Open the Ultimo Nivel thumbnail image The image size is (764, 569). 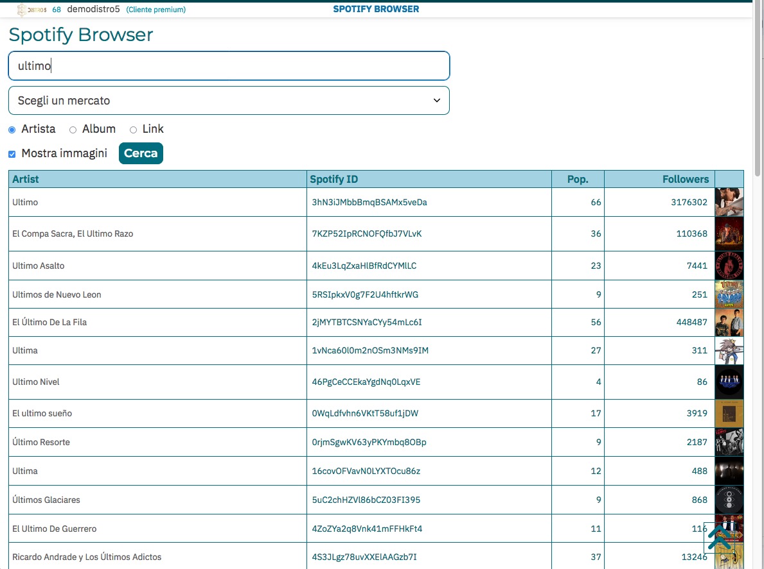[729, 382]
